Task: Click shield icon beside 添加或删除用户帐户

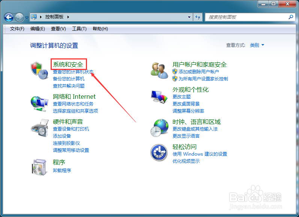Action: pos(175,72)
